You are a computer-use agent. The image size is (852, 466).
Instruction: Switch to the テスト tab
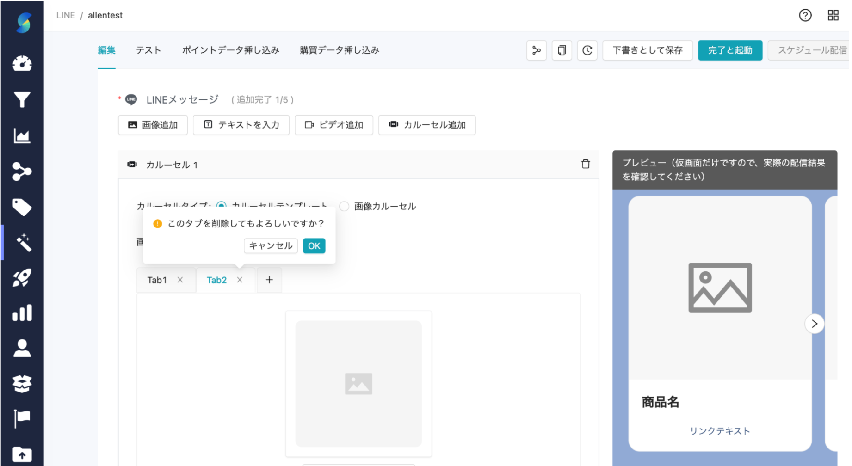pos(148,50)
